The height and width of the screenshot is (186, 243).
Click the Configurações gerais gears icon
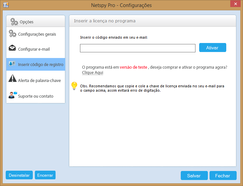click(x=12, y=33)
